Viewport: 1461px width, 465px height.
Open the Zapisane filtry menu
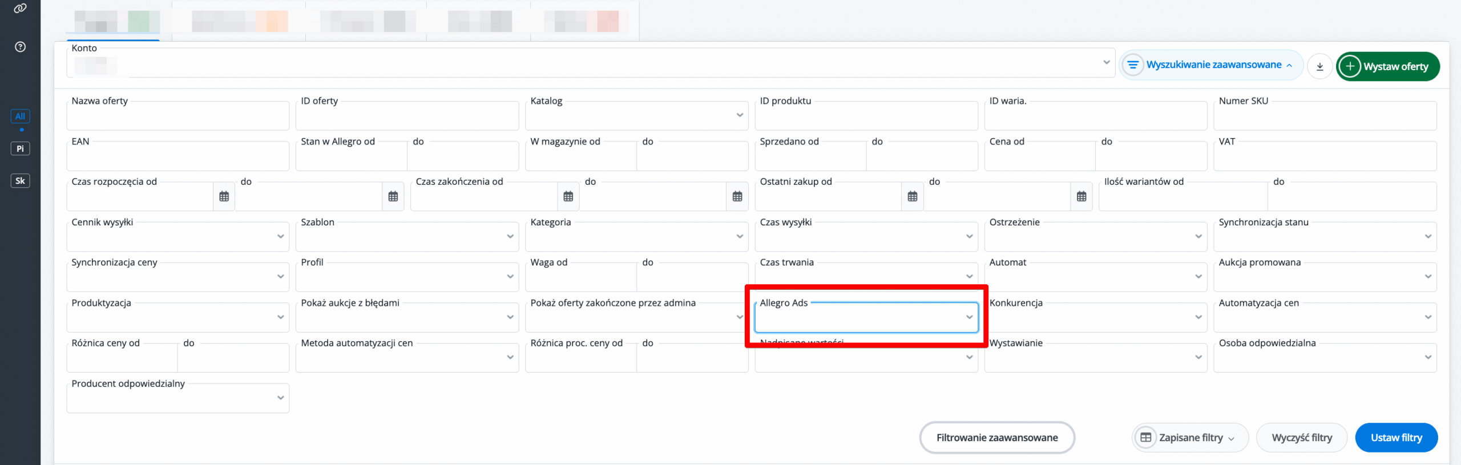point(1190,438)
